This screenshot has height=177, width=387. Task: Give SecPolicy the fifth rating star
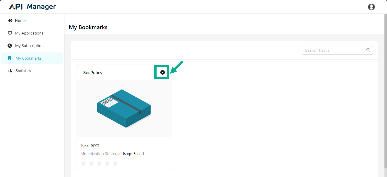[x=115, y=163]
